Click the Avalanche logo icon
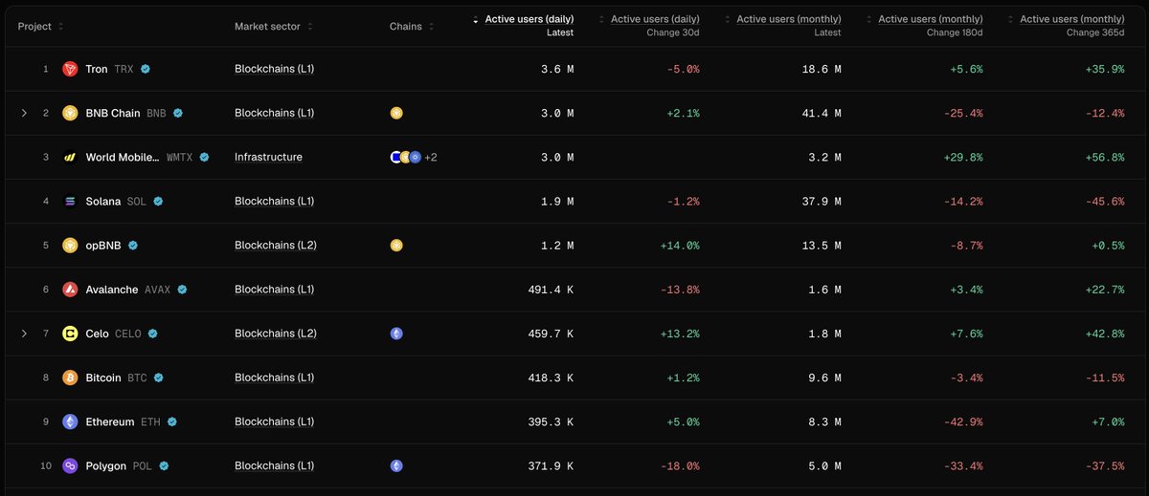This screenshot has width=1149, height=496. coord(70,289)
